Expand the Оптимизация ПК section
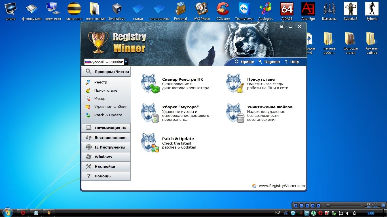This screenshot has width=387, height=217. pos(106,128)
